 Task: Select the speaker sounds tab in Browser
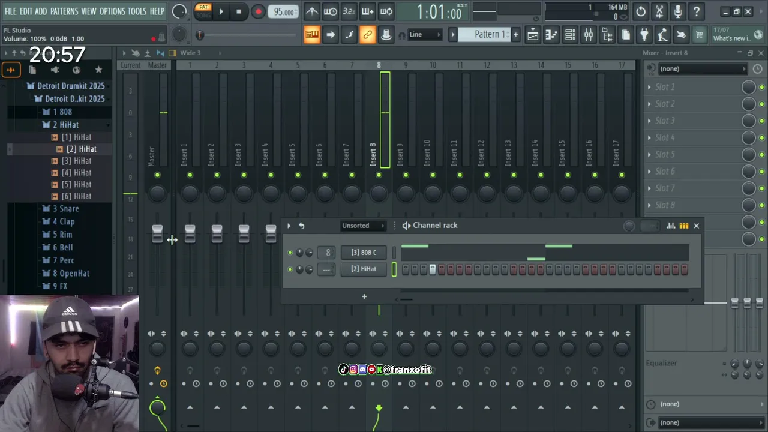tap(55, 70)
